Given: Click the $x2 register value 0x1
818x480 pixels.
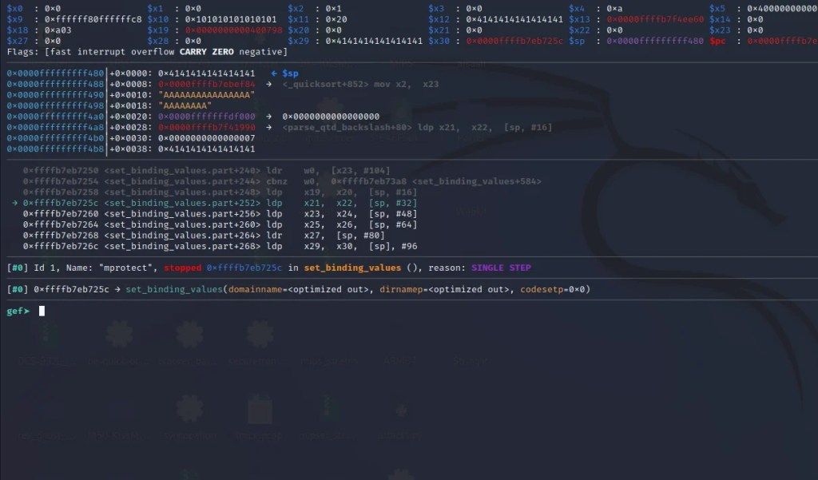Looking at the screenshot, I should pos(333,9).
